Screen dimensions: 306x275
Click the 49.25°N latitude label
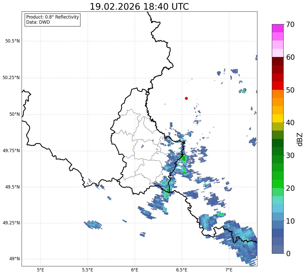tap(11, 223)
